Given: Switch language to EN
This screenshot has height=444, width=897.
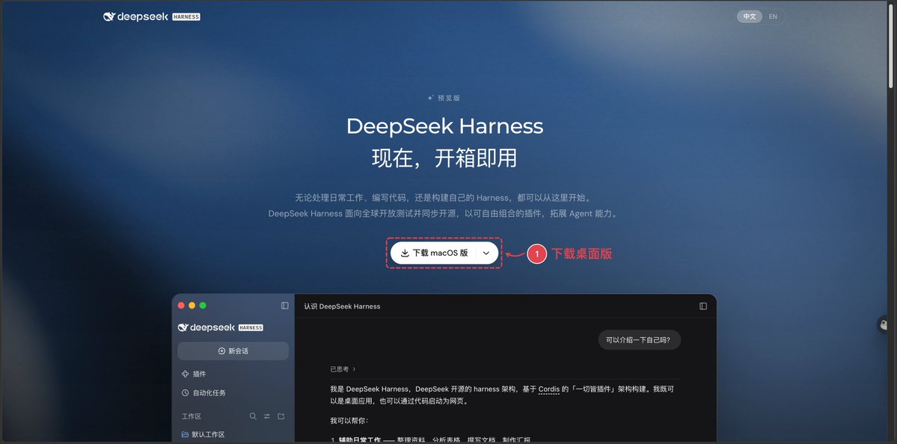Looking at the screenshot, I should point(773,16).
